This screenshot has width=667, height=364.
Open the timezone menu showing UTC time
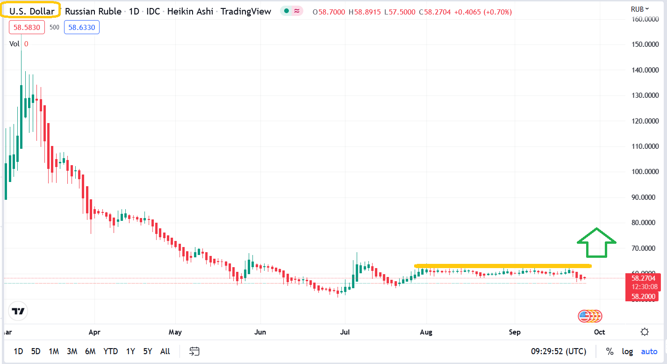pos(559,351)
